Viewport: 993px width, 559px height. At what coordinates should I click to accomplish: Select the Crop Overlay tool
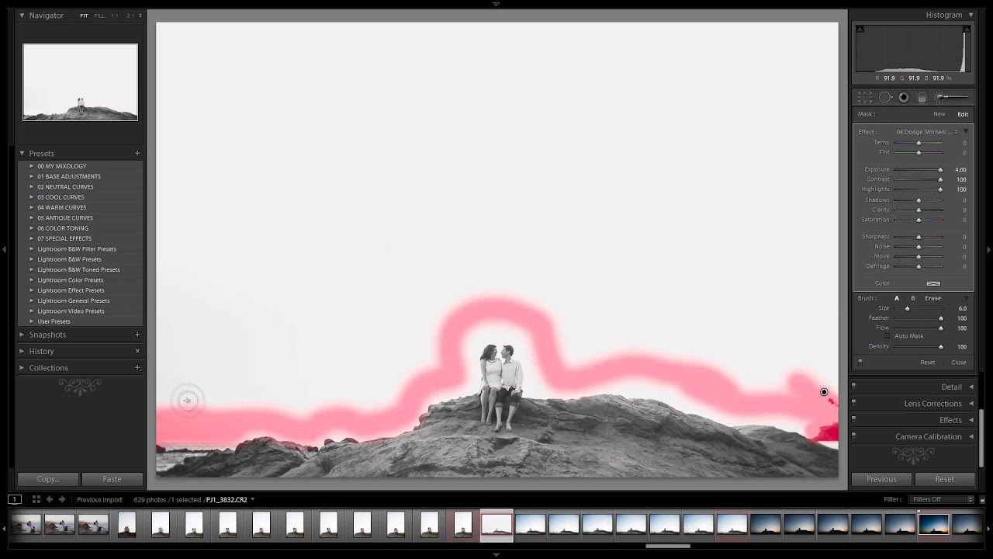(864, 97)
